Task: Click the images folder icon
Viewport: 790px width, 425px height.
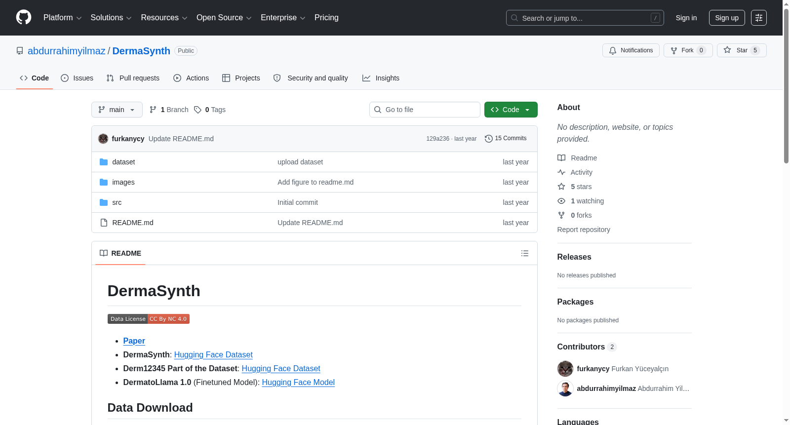Action: coord(104,182)
